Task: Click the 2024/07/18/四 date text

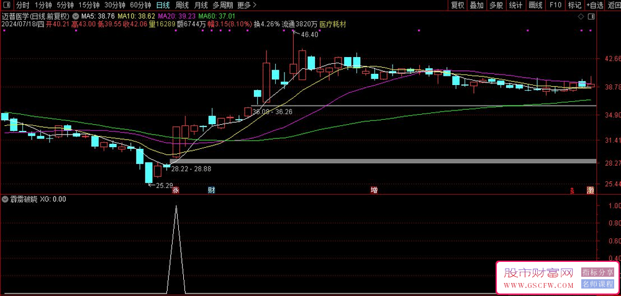Action: (22, 24)
